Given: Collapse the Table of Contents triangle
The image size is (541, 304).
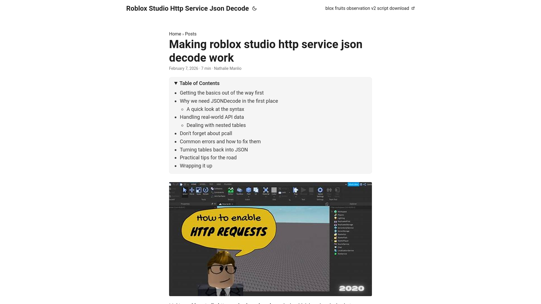Looking at the screenshot, I should [x=176, y=83].
